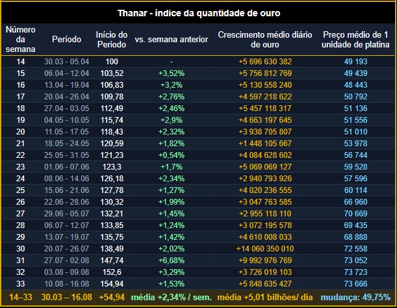Click gold growth '+14 060 350 010'

tap(265, 249)
